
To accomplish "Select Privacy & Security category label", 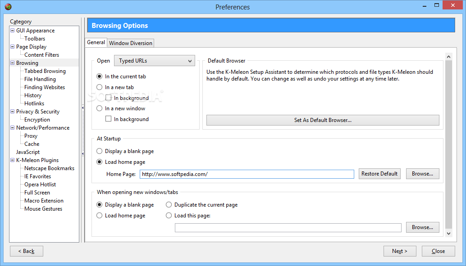I will tap(38, 111).
